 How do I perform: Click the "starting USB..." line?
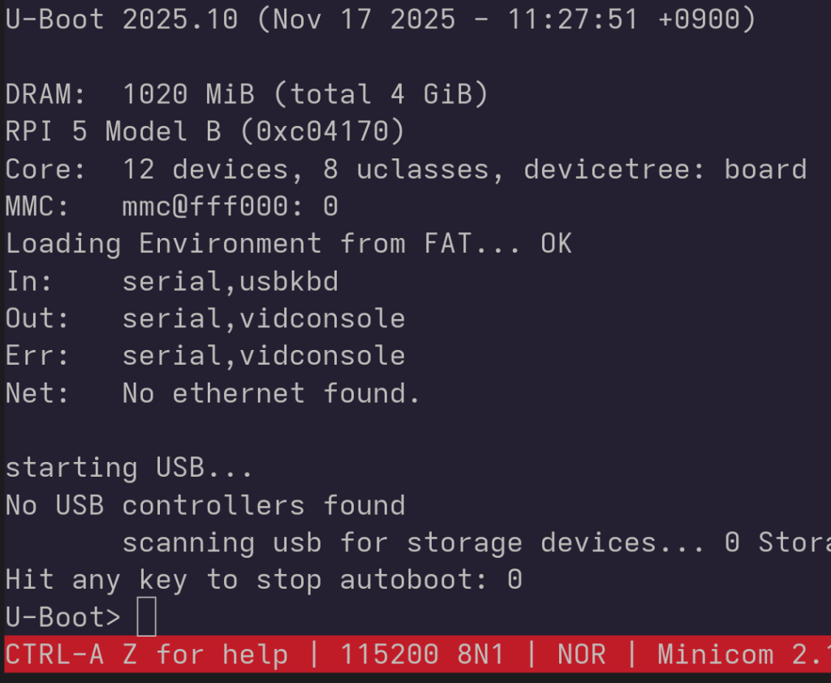[129, 468]
